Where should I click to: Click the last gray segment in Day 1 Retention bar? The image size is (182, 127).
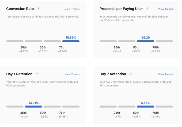[x=71, y=107]
